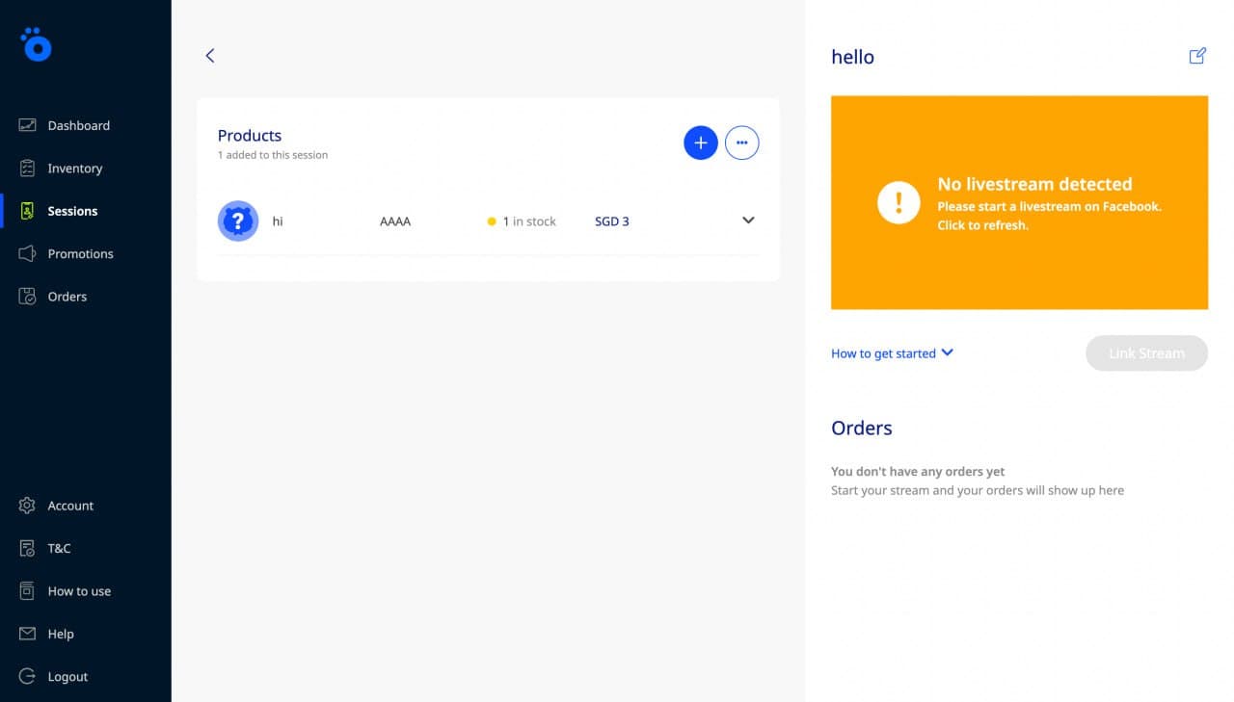Screen dimensions: 1234x702
Task: Go back using the left chevron arrow
Action: pos(210,56)
